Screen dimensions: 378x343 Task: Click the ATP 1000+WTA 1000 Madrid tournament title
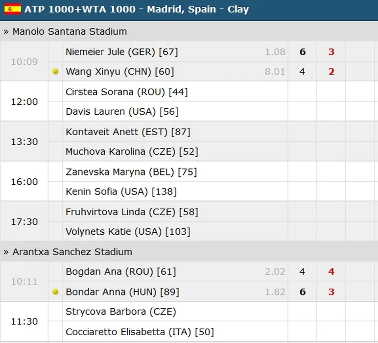coord(136,9)
